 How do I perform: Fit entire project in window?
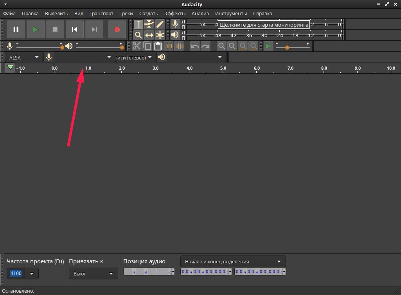tap(254, 46)
